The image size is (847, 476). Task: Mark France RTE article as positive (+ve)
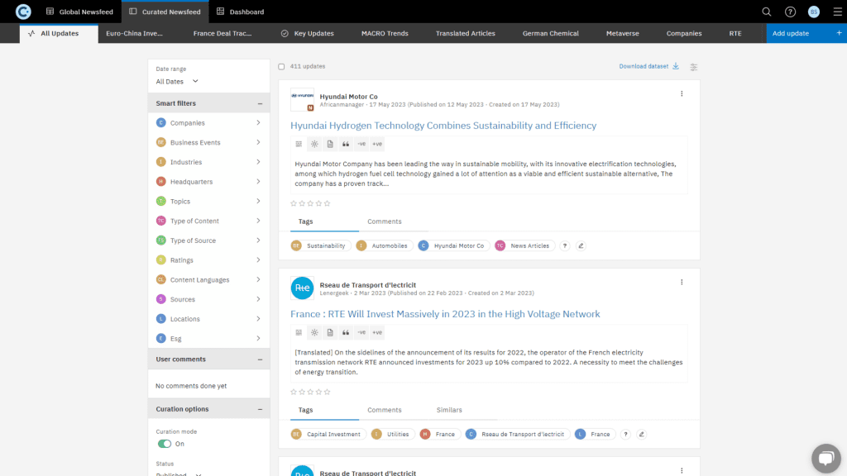point(377,332)
